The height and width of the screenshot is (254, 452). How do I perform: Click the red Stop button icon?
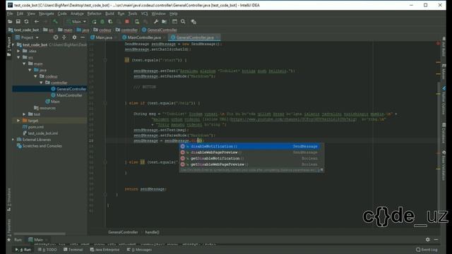pos(127,22)
